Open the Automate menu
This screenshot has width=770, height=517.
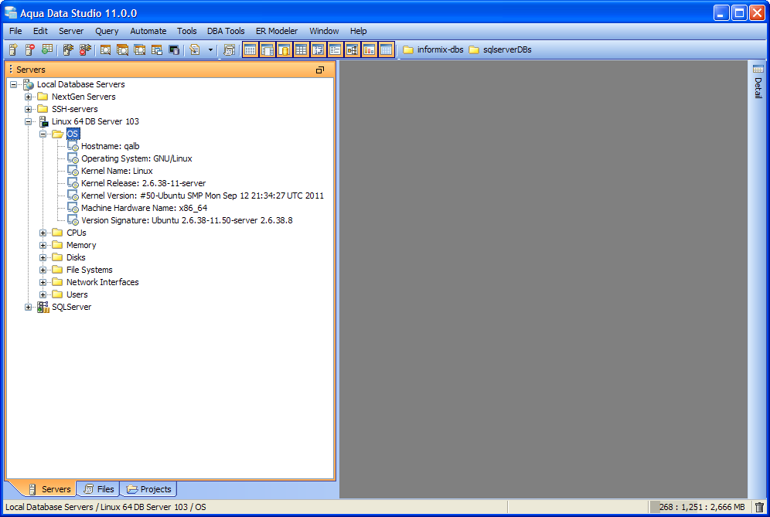(x=148, y=31)
